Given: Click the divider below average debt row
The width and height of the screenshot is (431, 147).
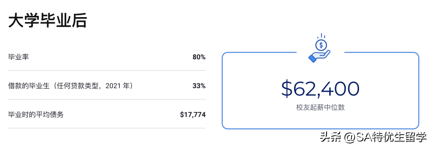Looking at the screenshot, I should coord(107,128).
